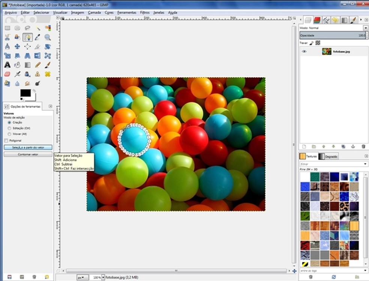Raise layer with the up arrow button
The width and height of the screenshot is (369, 281).
point(324,146)
